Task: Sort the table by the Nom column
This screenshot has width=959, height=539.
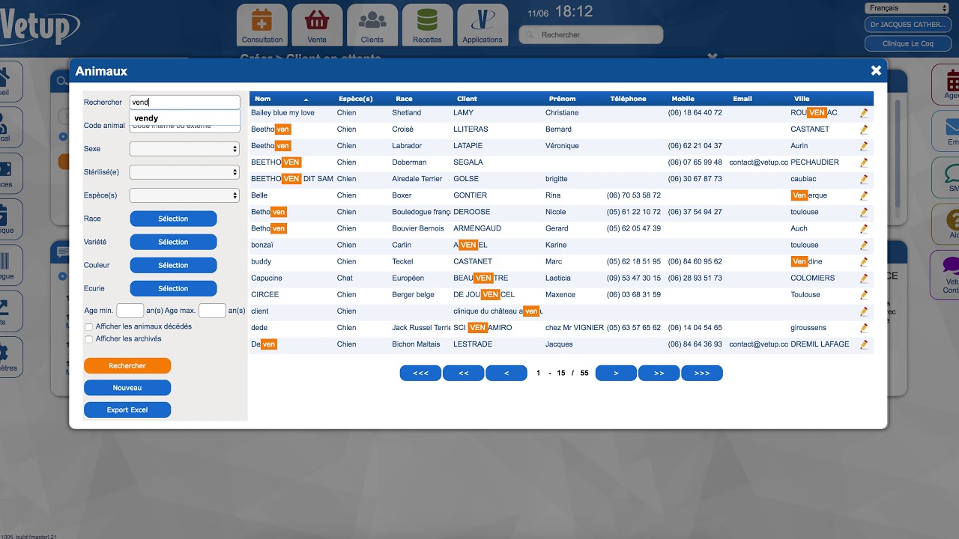Action: (x=260, y=98)
